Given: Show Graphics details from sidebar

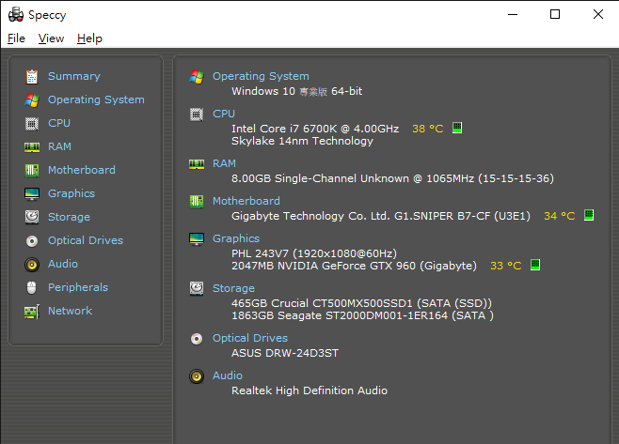Looking at the screenshot, I should pyautogui.click(x=71, y=193).
